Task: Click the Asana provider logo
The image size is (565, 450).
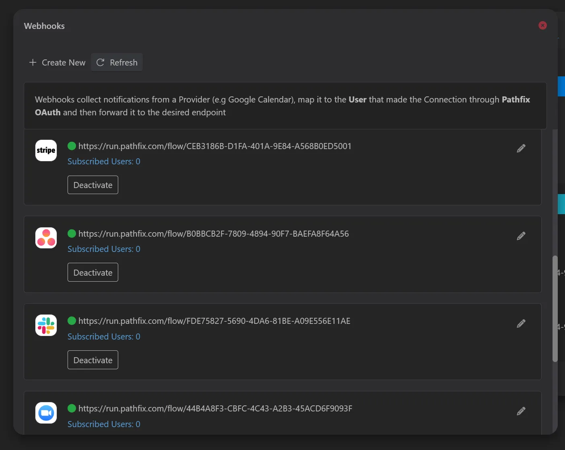Action: point(46,238)
